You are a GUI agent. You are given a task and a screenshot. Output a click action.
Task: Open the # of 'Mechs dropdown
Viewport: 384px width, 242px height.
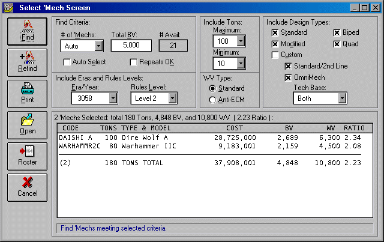(x=98, y=46)
